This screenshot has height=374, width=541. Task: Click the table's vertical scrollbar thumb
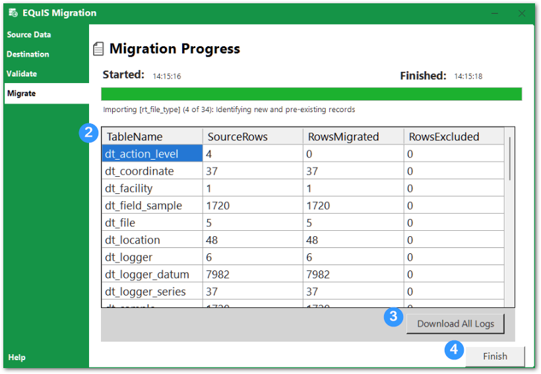tap(509, 158)
